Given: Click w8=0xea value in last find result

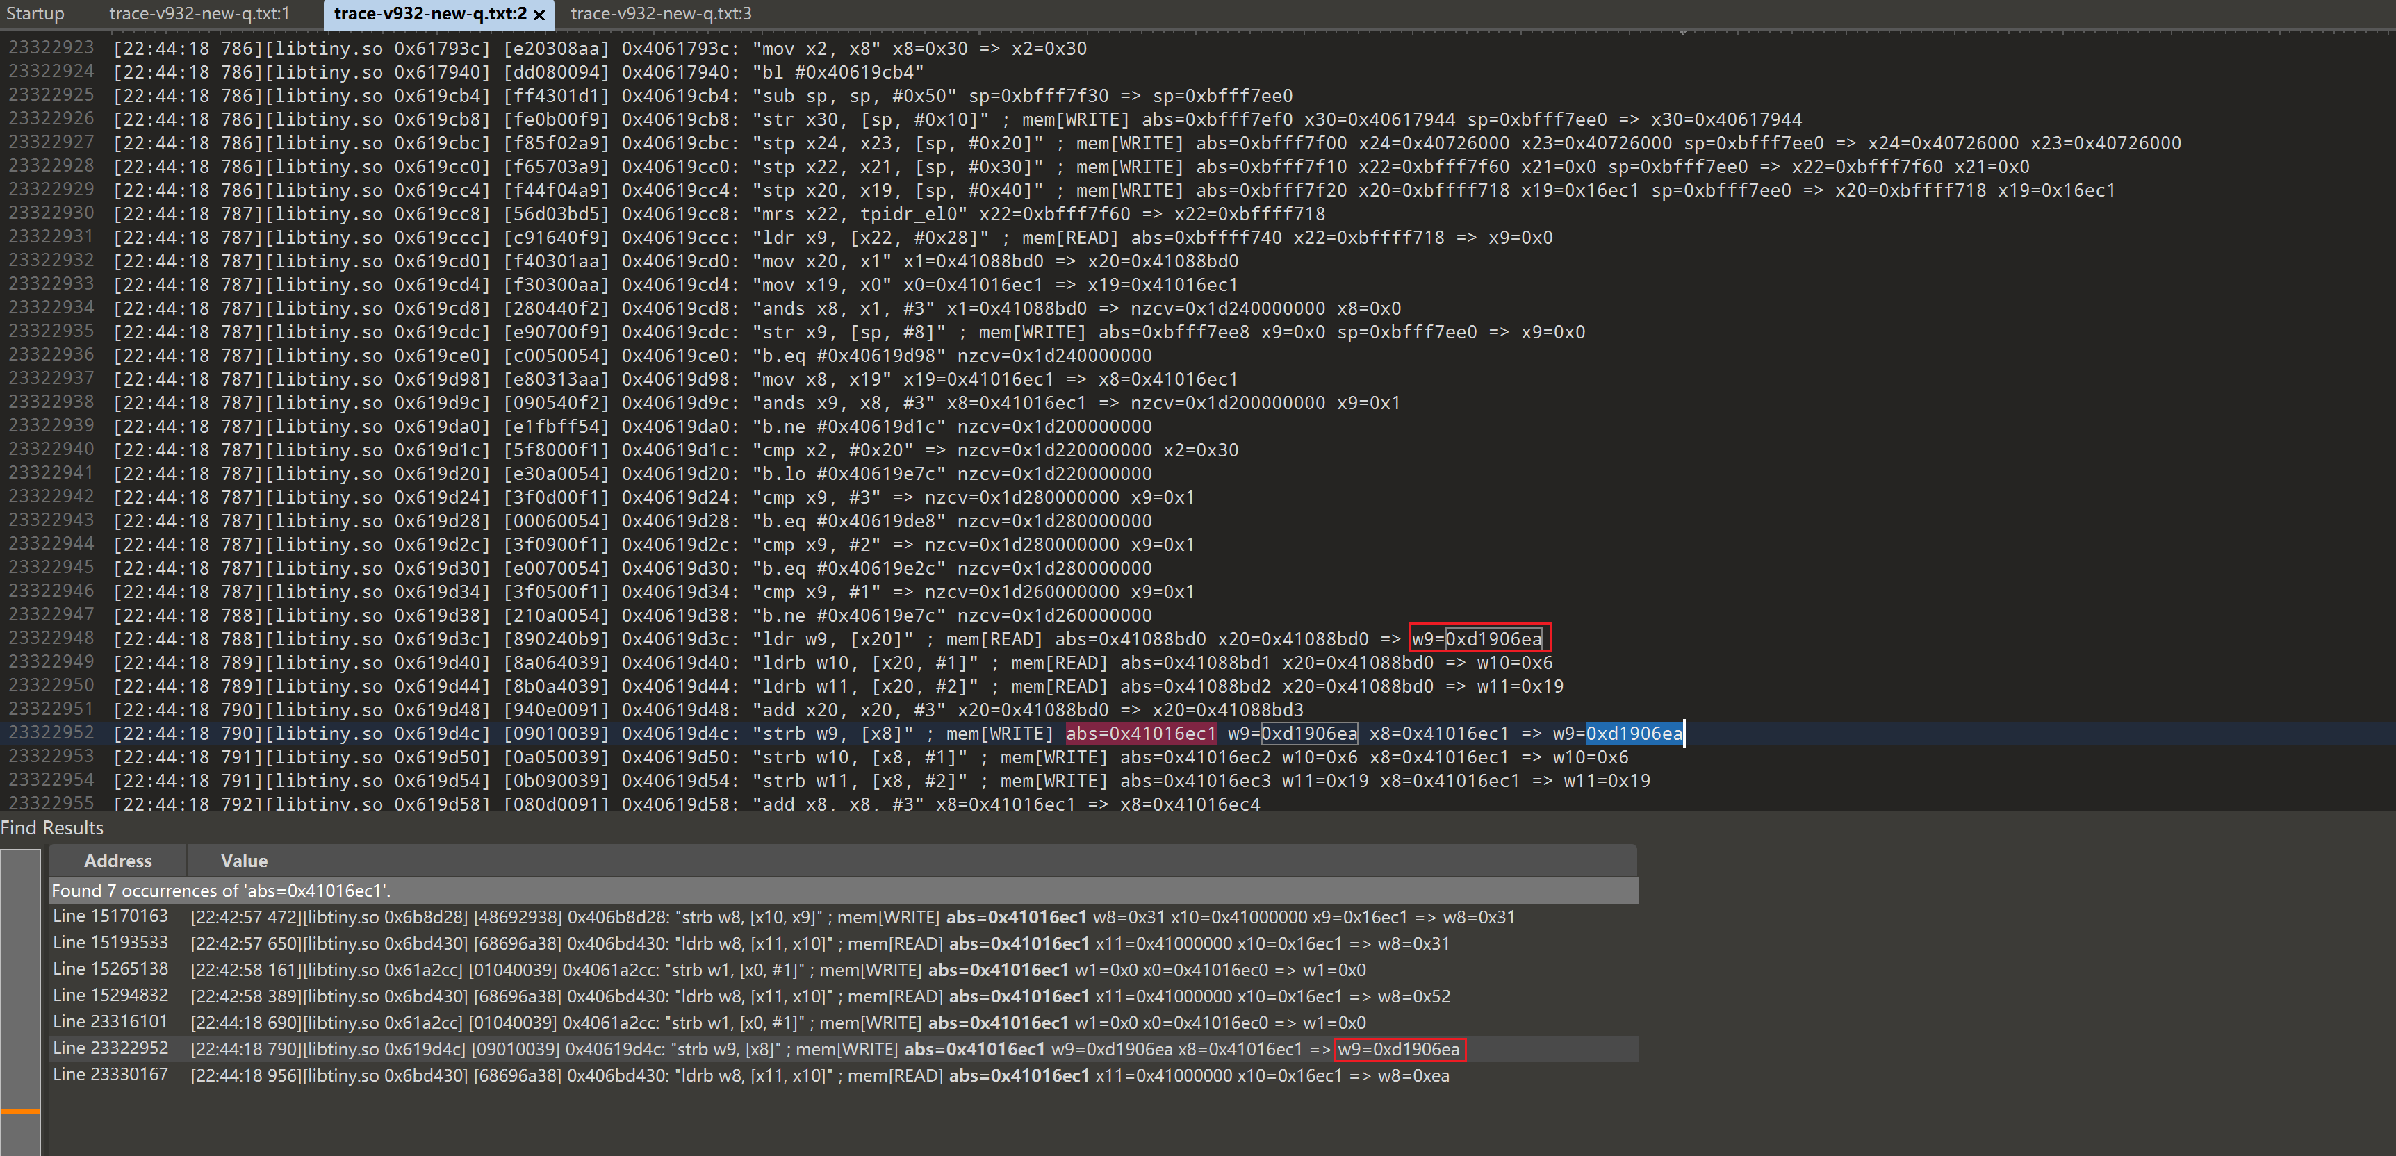Looking at the screenshot, I should tap(1413, 1075).
